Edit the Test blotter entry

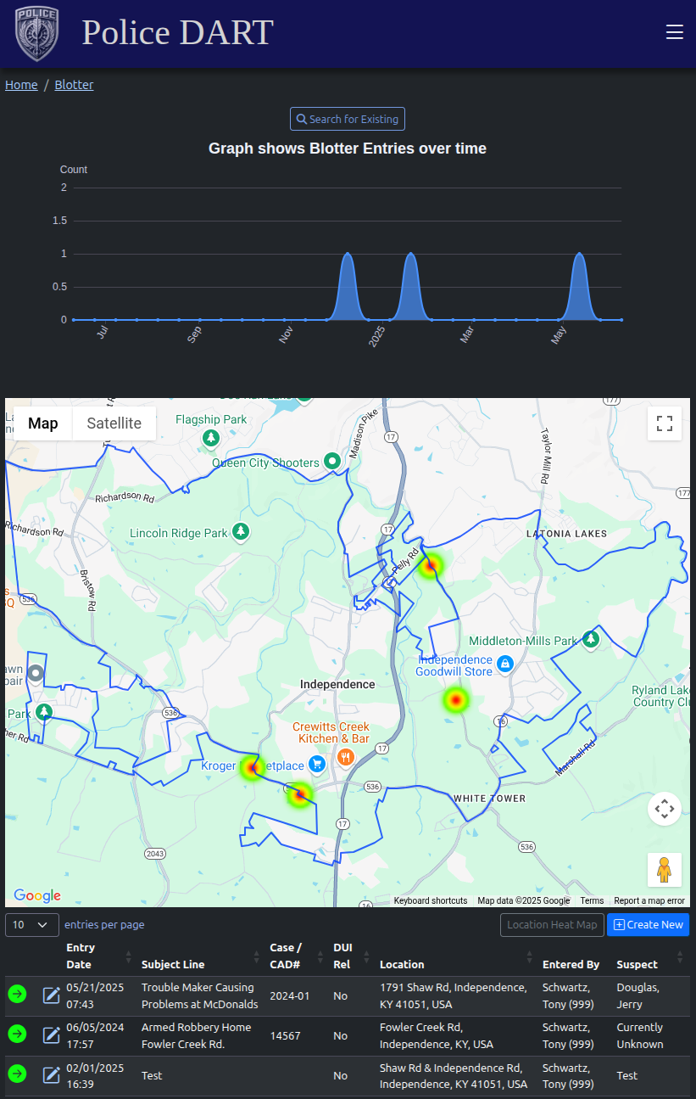pyautogui.click(x=52, y=1074)
